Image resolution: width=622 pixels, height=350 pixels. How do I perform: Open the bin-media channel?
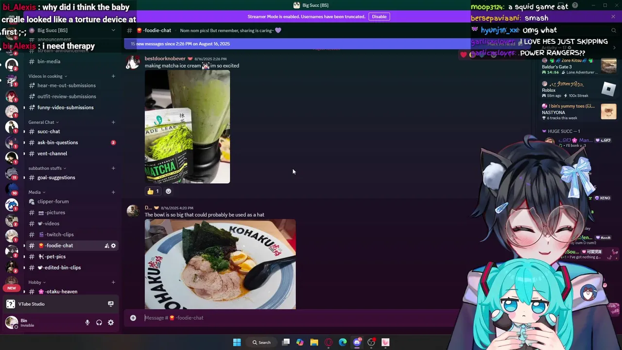71,62
